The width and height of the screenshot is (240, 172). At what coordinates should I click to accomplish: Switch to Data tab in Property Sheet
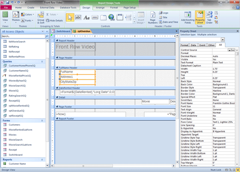[193, 45]
